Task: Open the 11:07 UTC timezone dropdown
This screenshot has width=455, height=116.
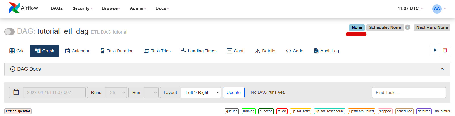Action: [410, 8]
